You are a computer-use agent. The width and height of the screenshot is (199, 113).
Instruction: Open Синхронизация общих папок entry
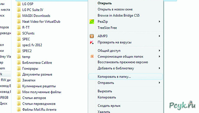[x=126, y=56]
